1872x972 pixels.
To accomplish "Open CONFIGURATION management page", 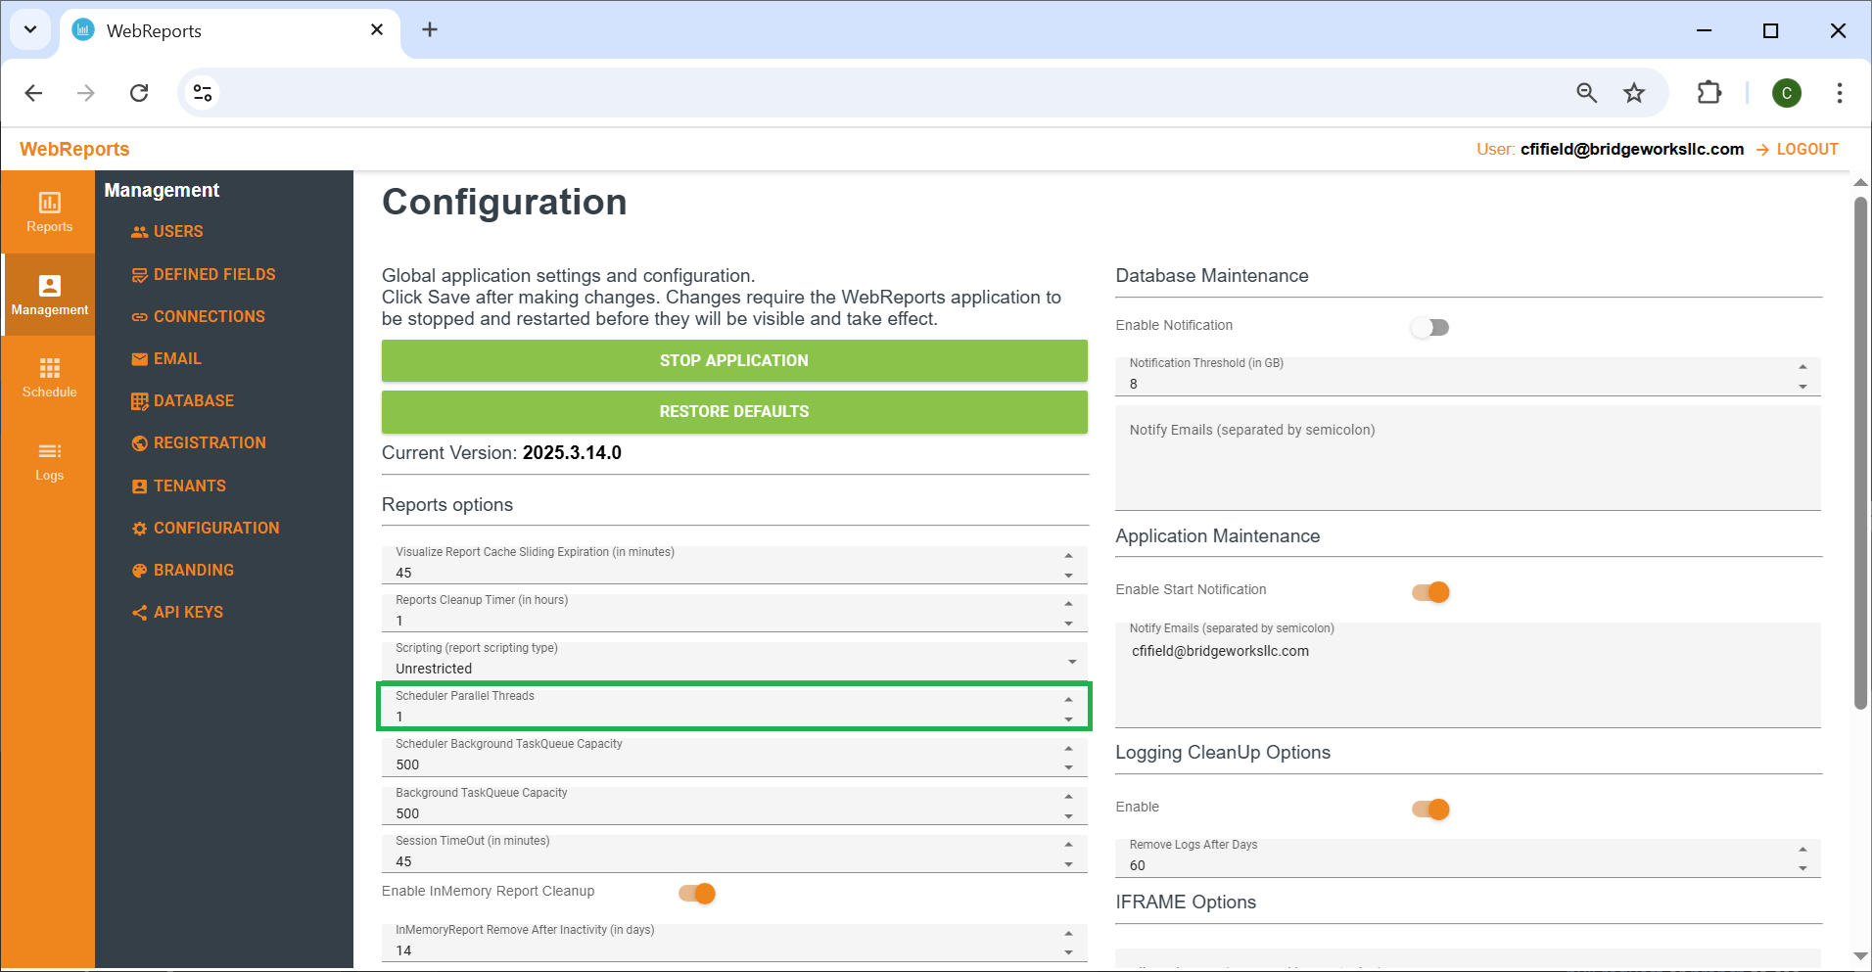I will pyautogui.click(x=216, y=529).
